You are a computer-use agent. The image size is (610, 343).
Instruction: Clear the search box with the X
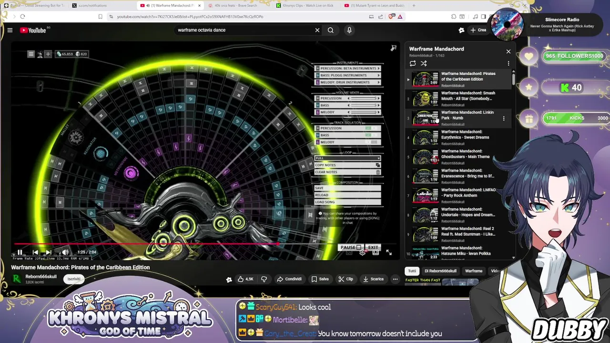[x=317, y=30]
